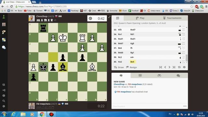Go back in browser
208x117 pixels.
(3, 6)
